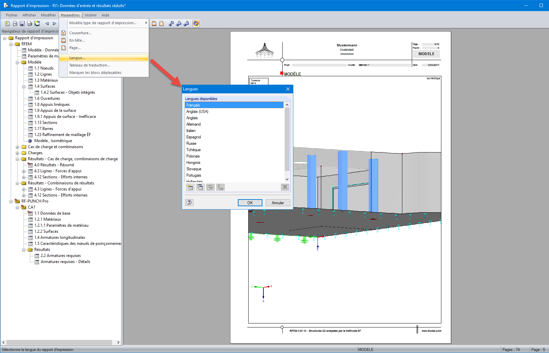Select Polonais in language list
The width and height of the screenshot is (549, 353).
pos(234,156)
